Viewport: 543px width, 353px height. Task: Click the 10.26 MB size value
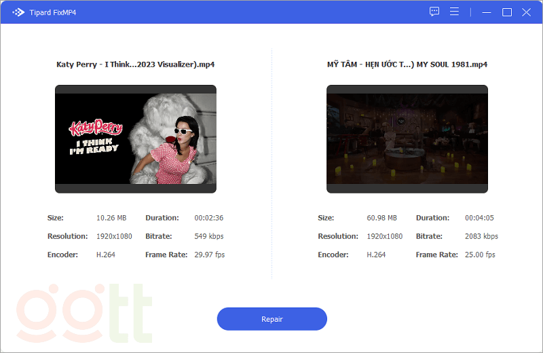pyautogui.click(x=110, y=218)
